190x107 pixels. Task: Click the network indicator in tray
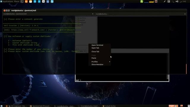(x=173, y=1)
